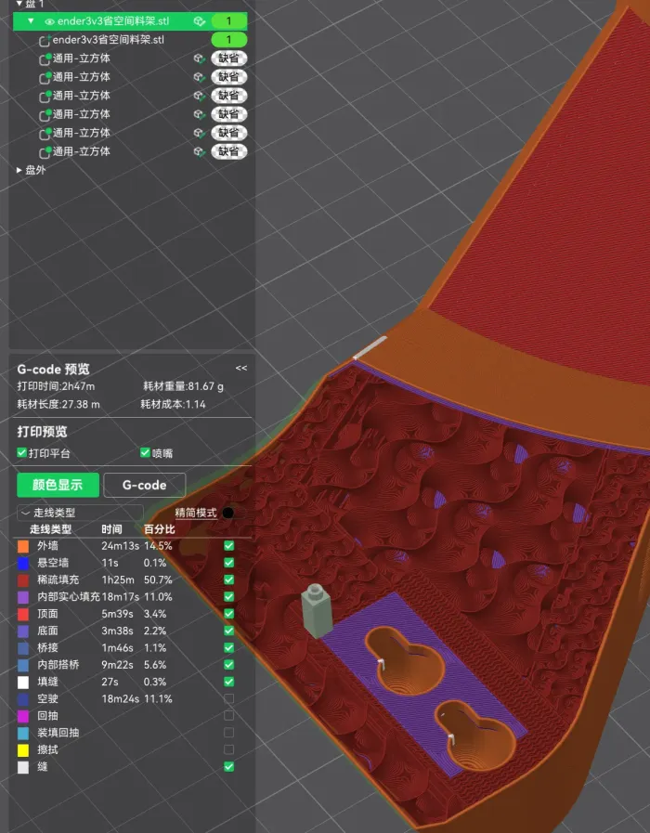This screenshot has height=833, width=650.
Task: Click the part icon of child ender3v3 stl
Action: coord(45,40)
